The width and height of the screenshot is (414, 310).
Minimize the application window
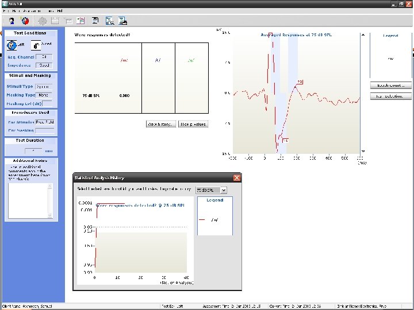coord(394,4)
